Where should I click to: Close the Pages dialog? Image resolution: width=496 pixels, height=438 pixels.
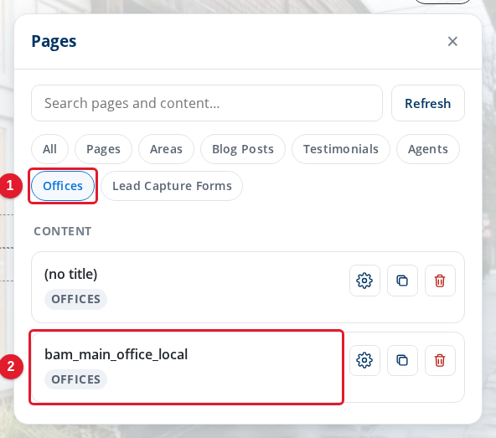coord(452,41)
